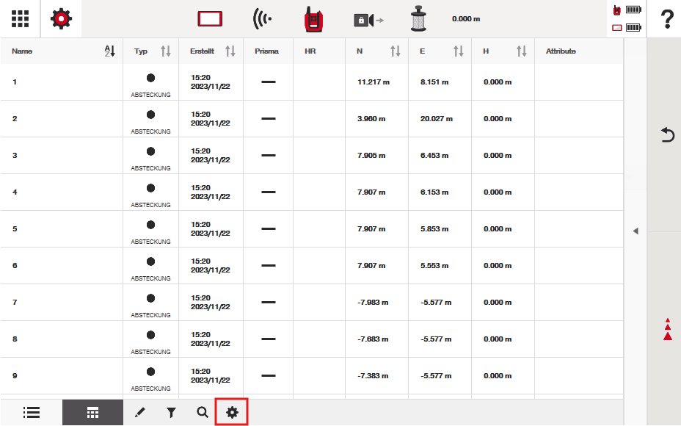Sort by the N coordinate column
This screenshot has height=426, width=681.
(396, 51)
